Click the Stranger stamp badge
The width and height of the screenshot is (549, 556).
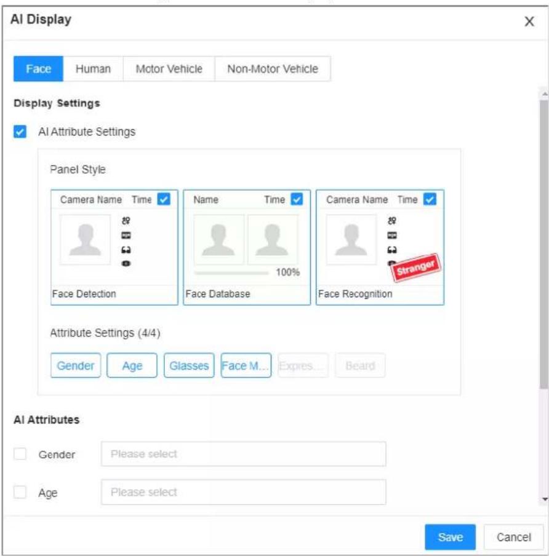[x=416, y=268]
